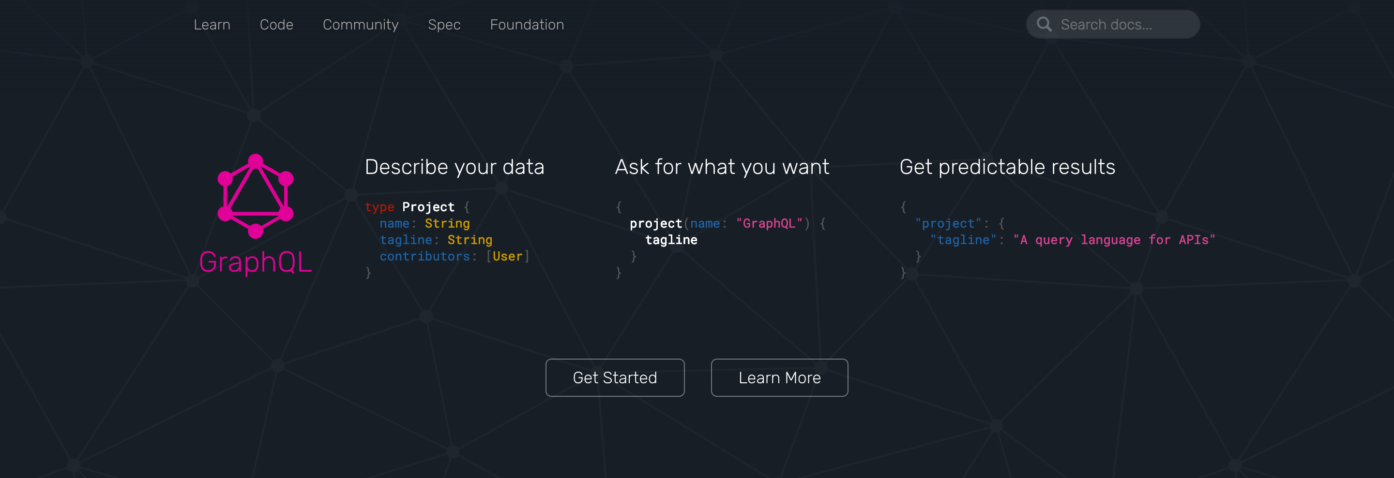The height and width of the screenshot is (478, 1394).
Task: Go to the Code section
Action: pos(276,25)
